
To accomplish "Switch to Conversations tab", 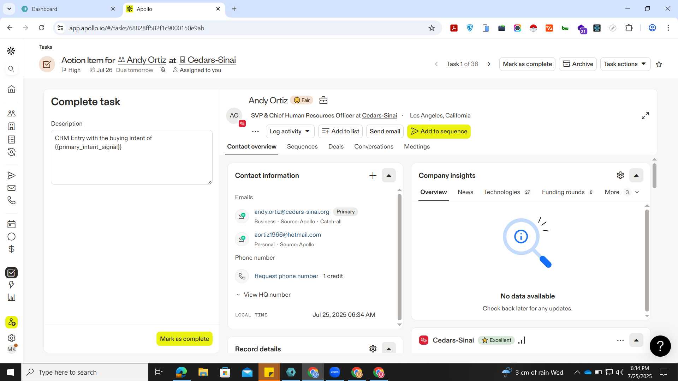I will (374, 147).
